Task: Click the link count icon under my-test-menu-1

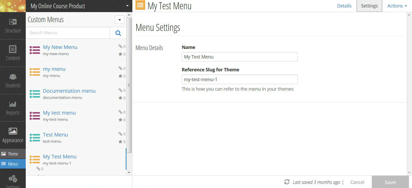Action: [x=38, y=169]
